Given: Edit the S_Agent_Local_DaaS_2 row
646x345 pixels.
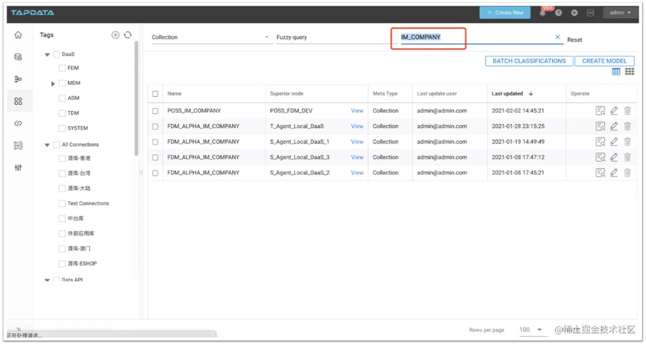Looking at the screenshot, I should (614, 173).
